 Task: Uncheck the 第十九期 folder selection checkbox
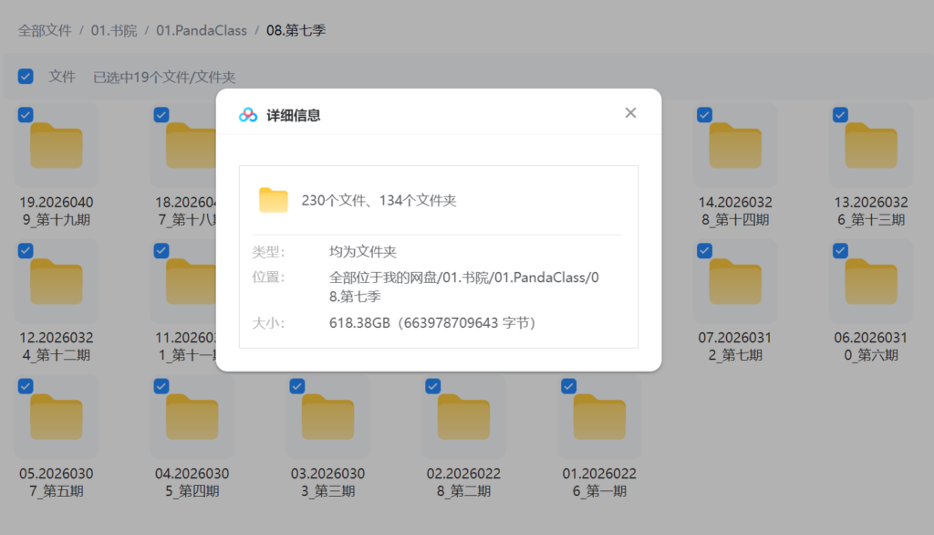pos(25,114)
